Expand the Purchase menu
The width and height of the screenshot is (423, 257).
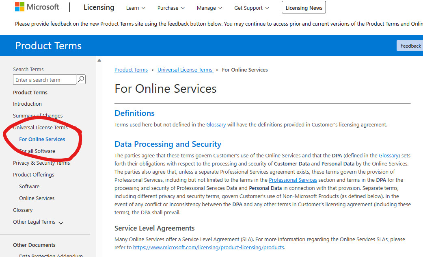pyautogui.click(x=171, y=8)
